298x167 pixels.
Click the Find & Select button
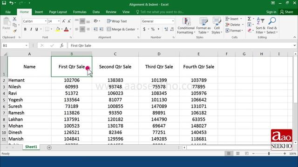(x=272, y=26)
